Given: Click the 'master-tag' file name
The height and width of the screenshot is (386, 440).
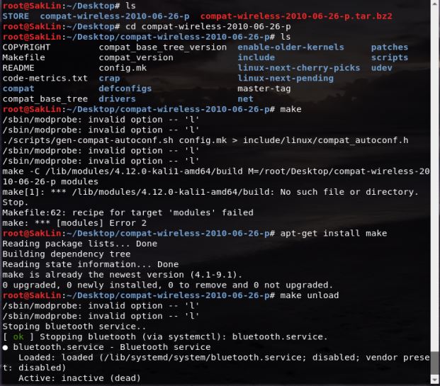Looking at the screenshot, I should click(x=264, y=89).
